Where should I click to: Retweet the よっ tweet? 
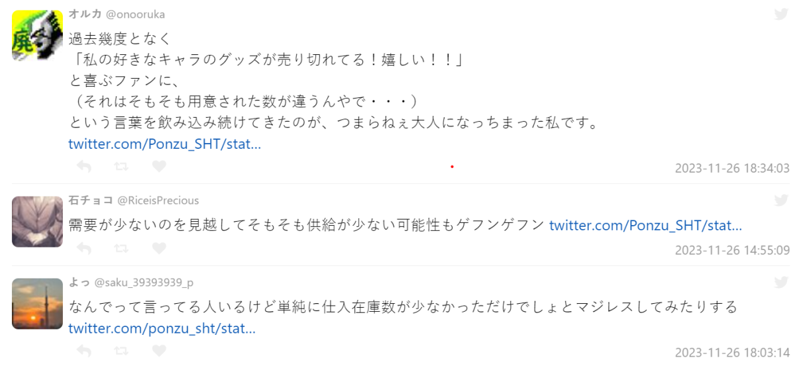[x=121, y=351]
